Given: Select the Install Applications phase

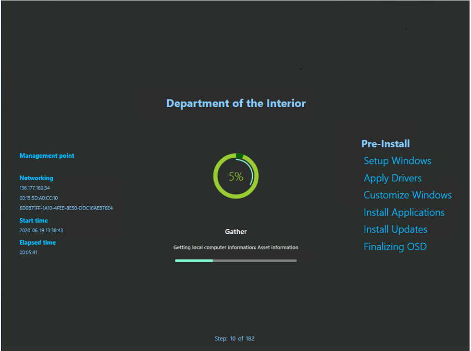Looking at the screenshot, I should click(x=404, y=213).
